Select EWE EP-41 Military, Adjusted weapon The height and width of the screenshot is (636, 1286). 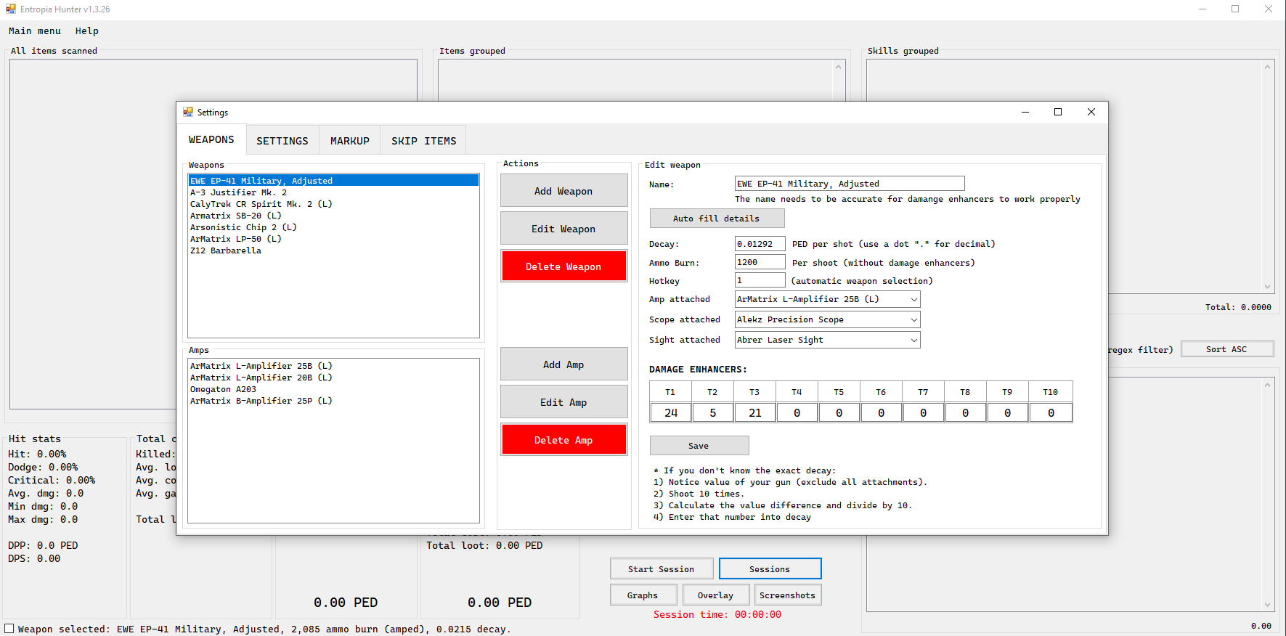click(333, 181)
